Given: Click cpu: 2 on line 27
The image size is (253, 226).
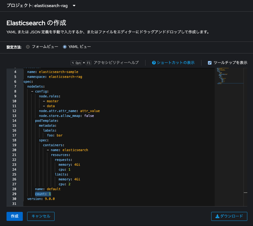Looking at the screenshot, I should (x=65, y=184).
